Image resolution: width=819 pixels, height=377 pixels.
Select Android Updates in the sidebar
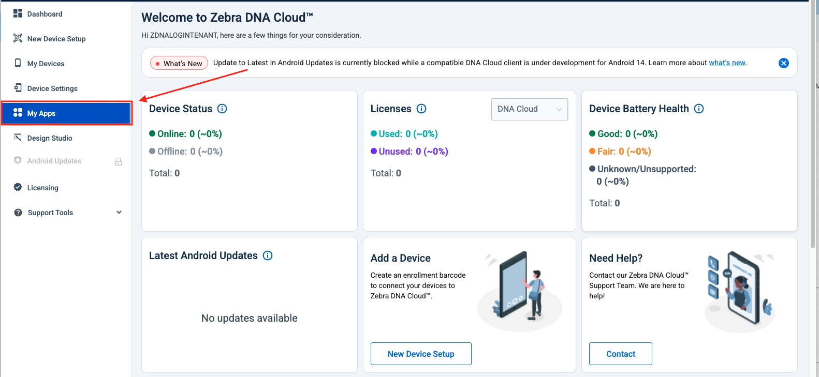(54, 161)
